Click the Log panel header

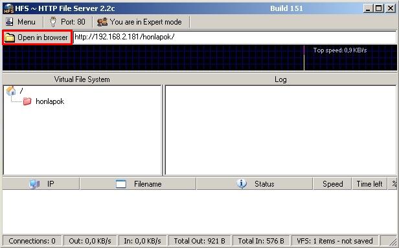point(280,79)
